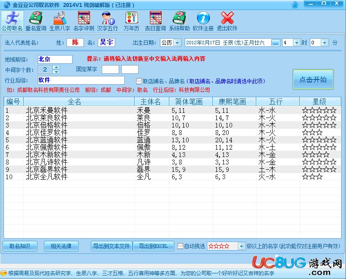This screenshot has height=279, width=346.
Task: Sort by the 简体笔画 column header
Action: [191, 102]
